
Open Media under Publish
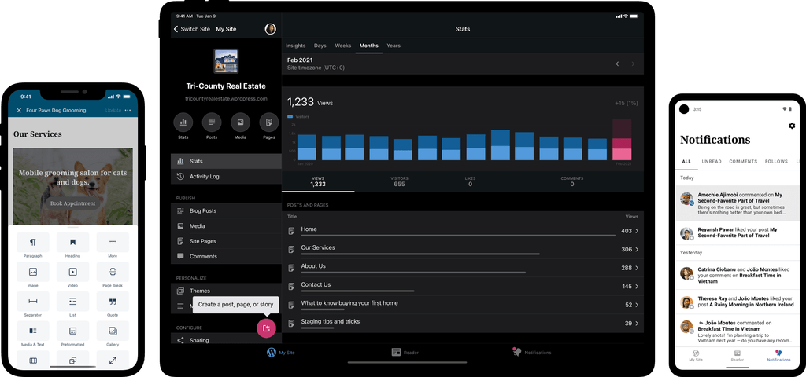click(x=226, y=225)
